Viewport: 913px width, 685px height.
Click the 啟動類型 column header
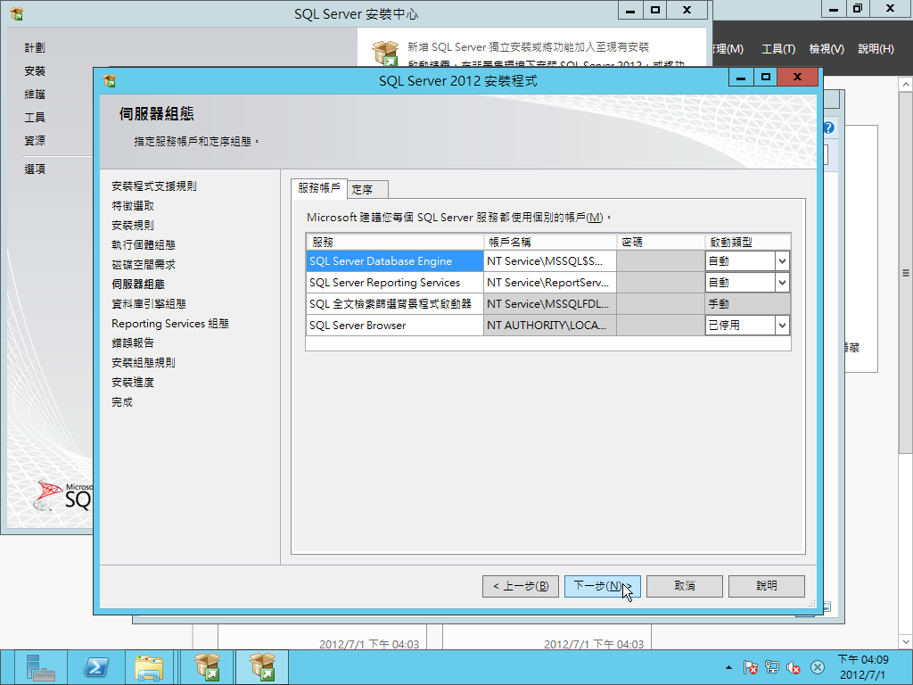pos(748,242)
